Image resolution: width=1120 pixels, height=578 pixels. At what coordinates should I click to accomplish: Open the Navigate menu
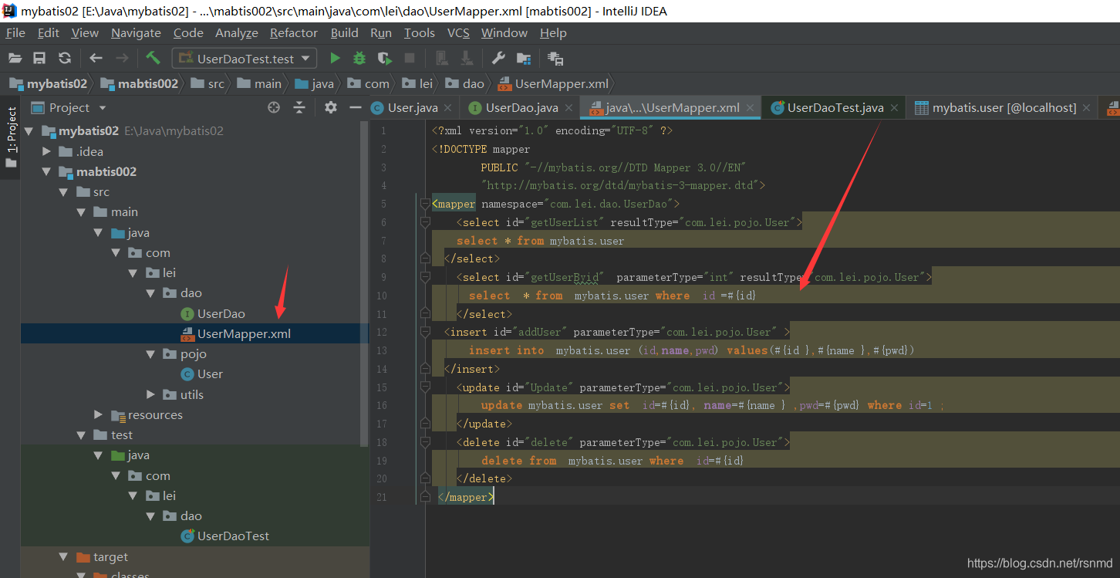[136, 32]
